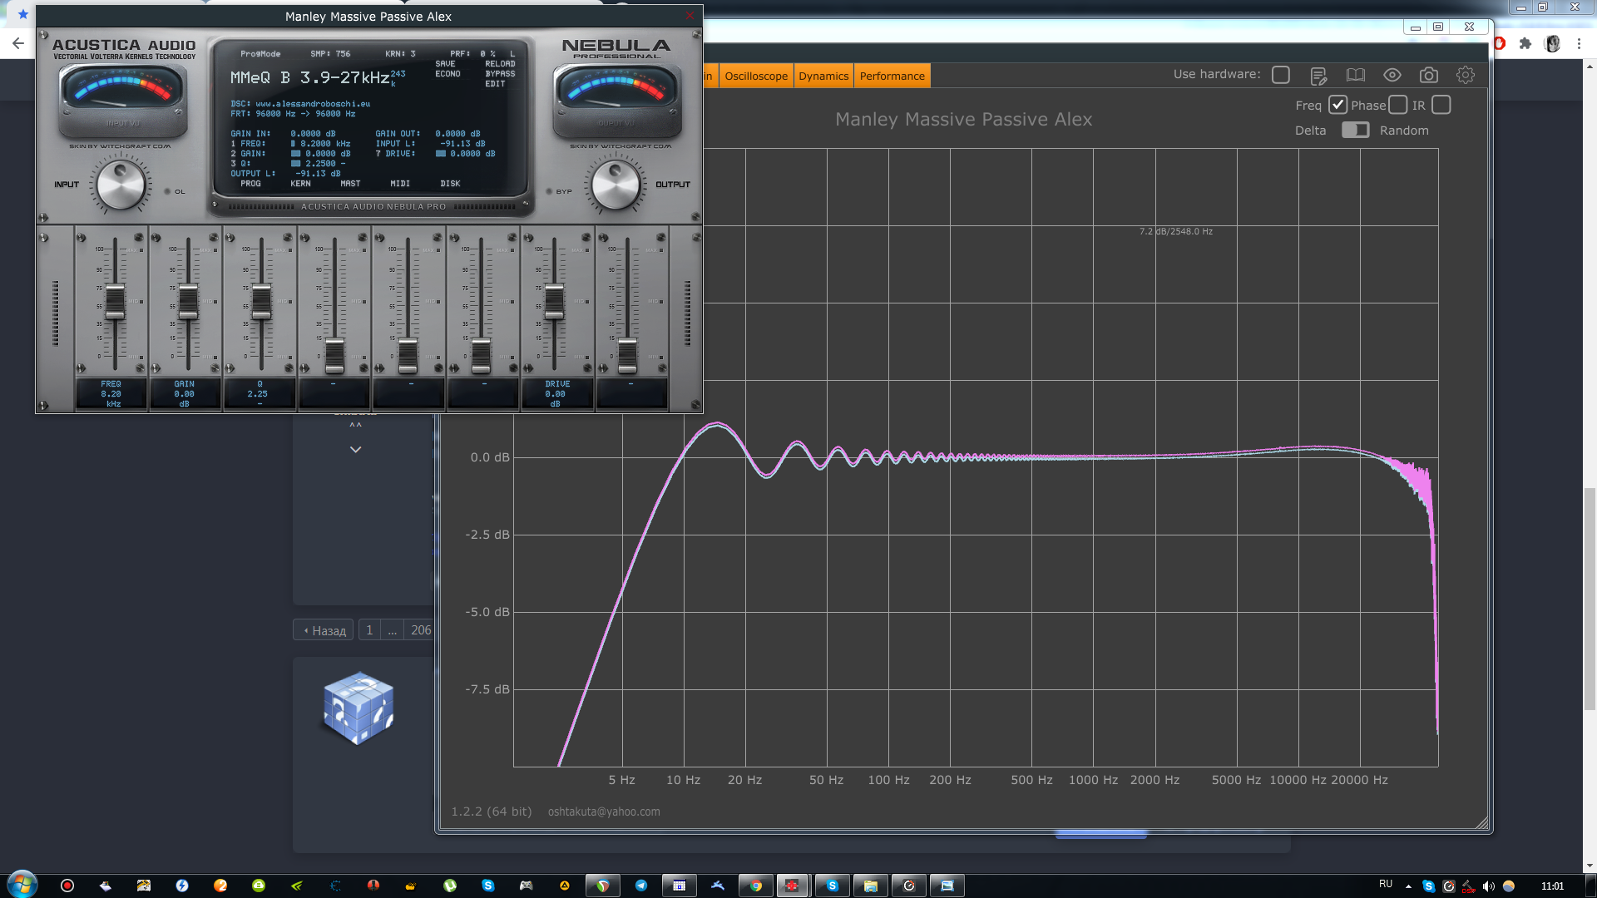Open the DISK page on Nebula display
This screenshot has height=898, width=1597.
pos(450,184)
